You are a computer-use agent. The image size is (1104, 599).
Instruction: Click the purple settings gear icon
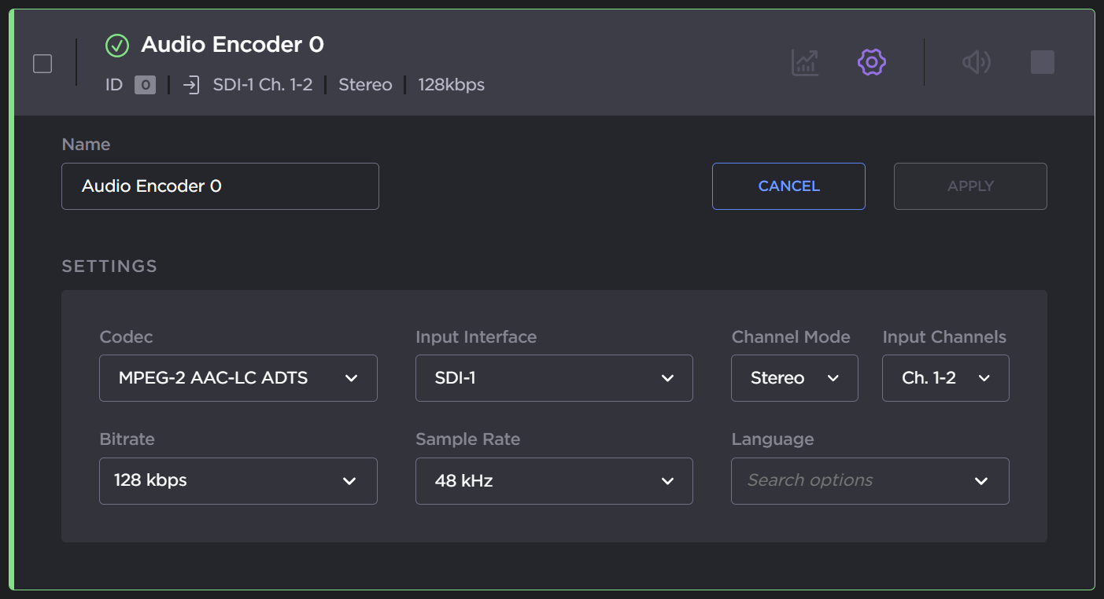pos(872,62)
